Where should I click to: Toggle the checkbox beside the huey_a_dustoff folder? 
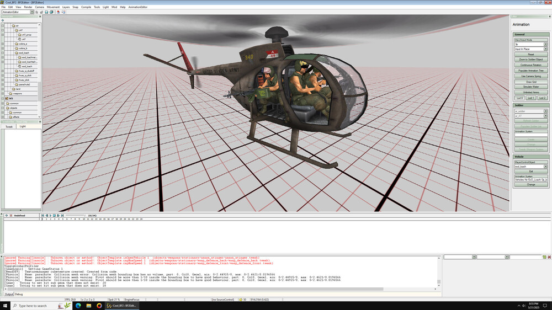[3, 71]
